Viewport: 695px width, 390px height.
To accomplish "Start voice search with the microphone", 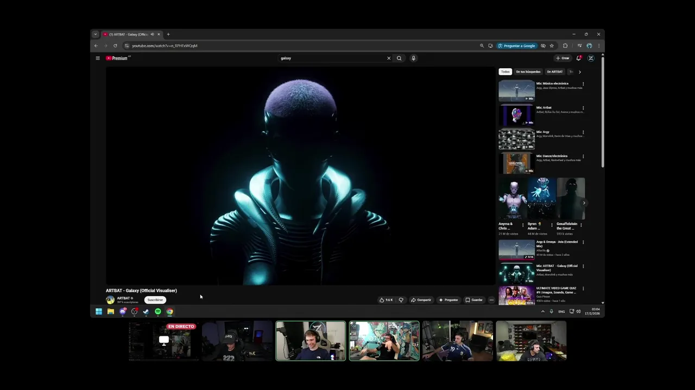I will [413, 58].
